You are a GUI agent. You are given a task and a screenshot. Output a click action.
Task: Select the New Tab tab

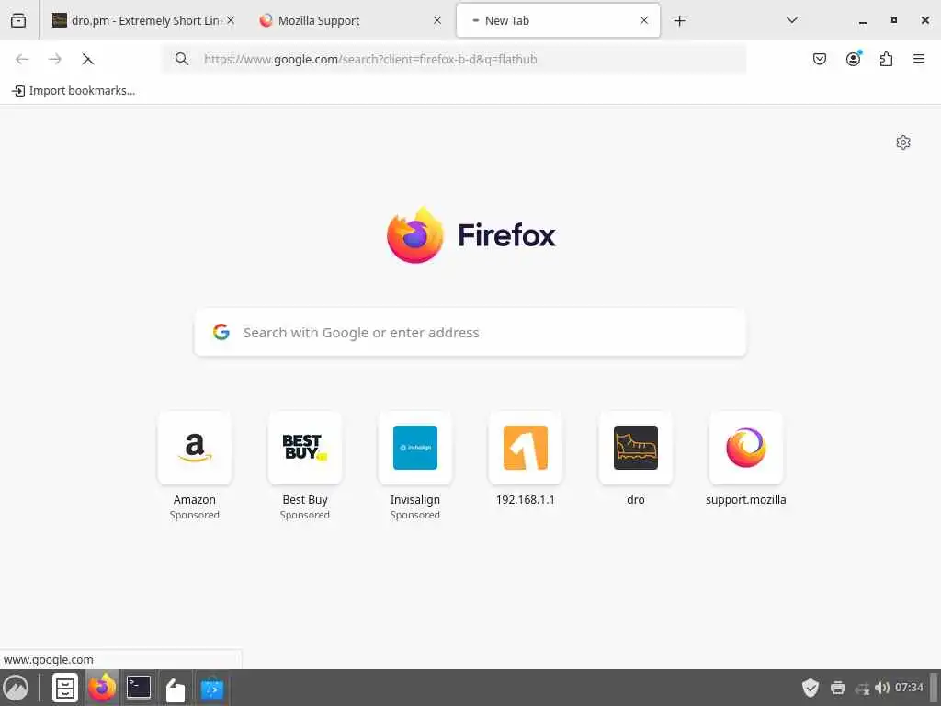(x=558, y=20)
